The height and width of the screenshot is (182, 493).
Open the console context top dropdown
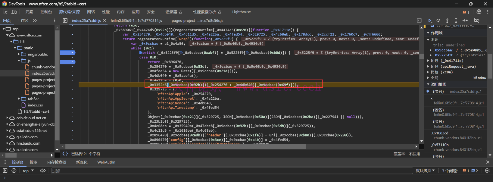pos(28,171)
